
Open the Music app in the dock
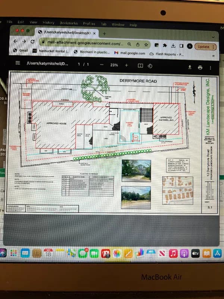coord(173,253)
